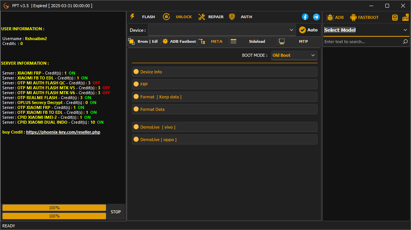Image resolution: width=411 pixels, height=230 pixels.
Task: Click the AUTH shield icon
Action: click(232, 17)
